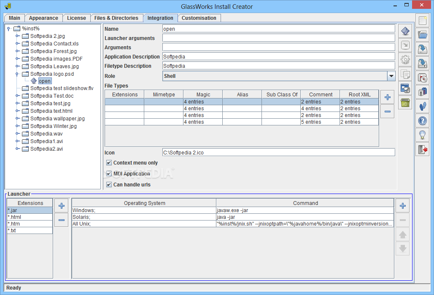Click the monitor desktop-integration icon
434x295 pixels.
[x=405, y=88]
